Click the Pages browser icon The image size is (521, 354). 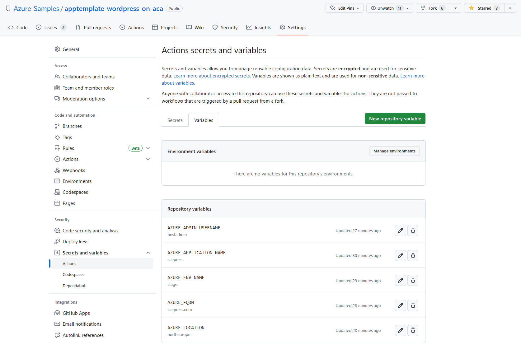pyautogui.click(x=57, y=203)
